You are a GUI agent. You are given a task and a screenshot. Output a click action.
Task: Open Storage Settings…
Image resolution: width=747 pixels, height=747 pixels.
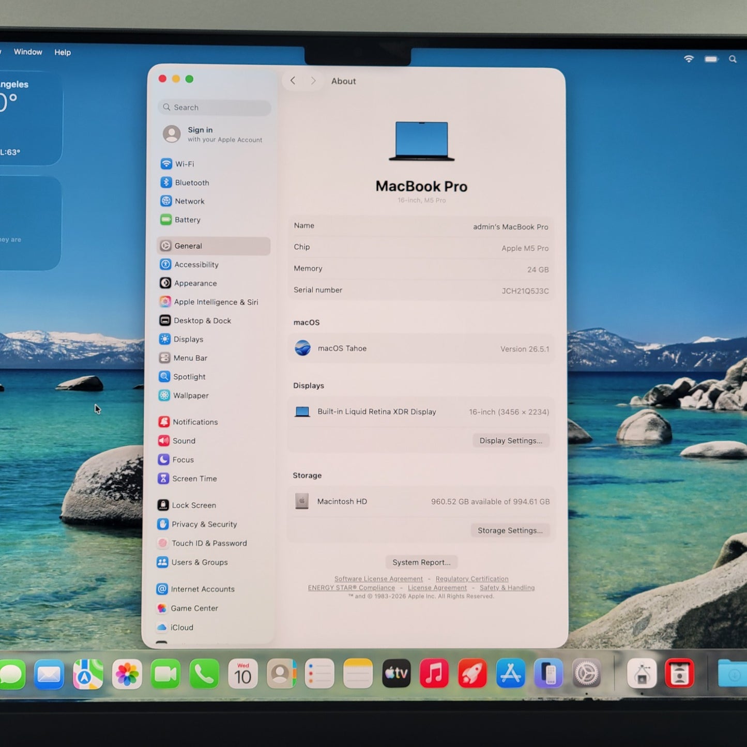pos(510,530)
